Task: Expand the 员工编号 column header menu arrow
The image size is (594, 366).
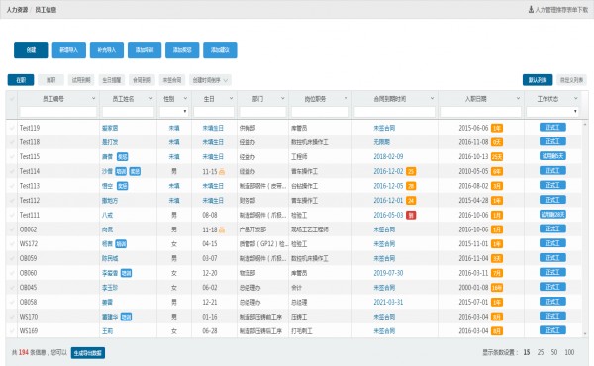Action: (93, 98)
